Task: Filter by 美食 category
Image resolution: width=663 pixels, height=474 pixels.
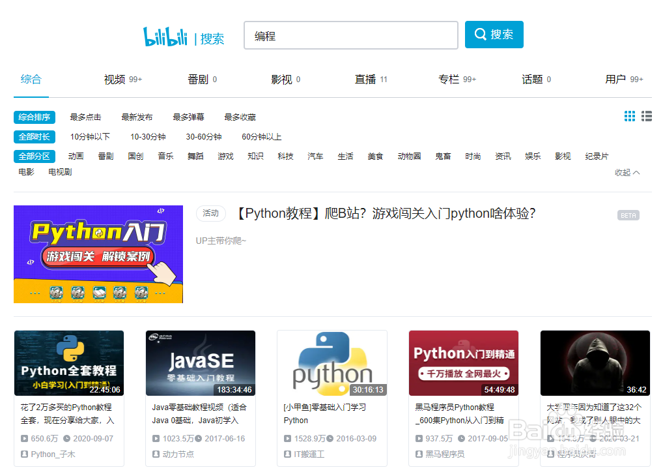Action: point(376,156)
